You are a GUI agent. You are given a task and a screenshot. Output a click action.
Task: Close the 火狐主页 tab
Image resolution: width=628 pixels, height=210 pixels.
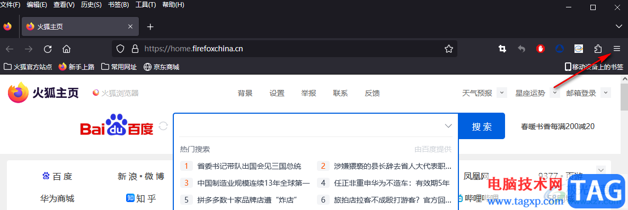click(130, 27)
